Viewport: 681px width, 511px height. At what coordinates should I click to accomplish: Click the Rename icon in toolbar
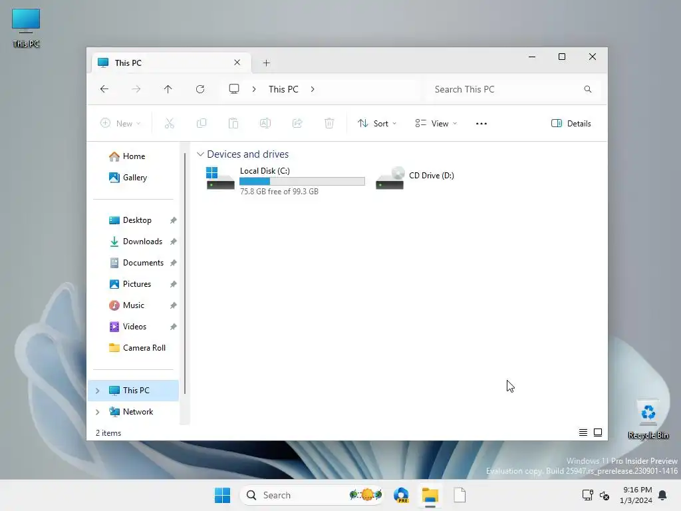pos(265,123)
